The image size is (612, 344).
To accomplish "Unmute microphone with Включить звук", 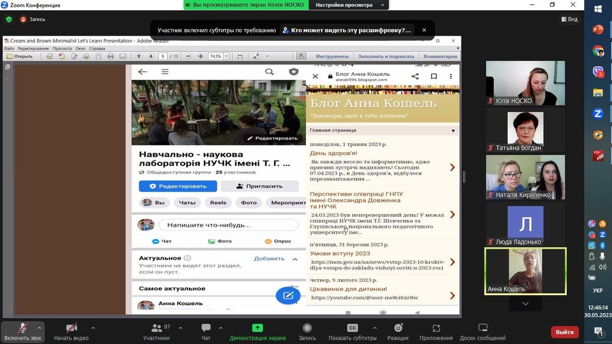I will (22, 332).
